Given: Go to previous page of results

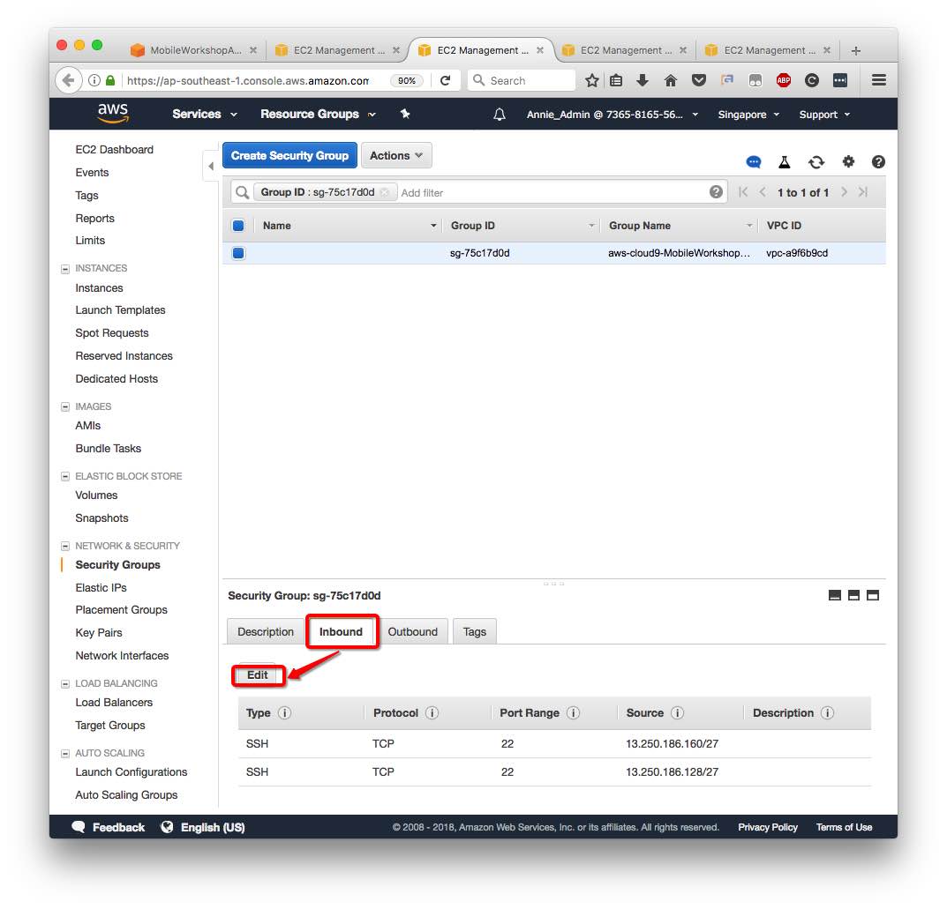Looking at the screenshot, I should point(763,192).
